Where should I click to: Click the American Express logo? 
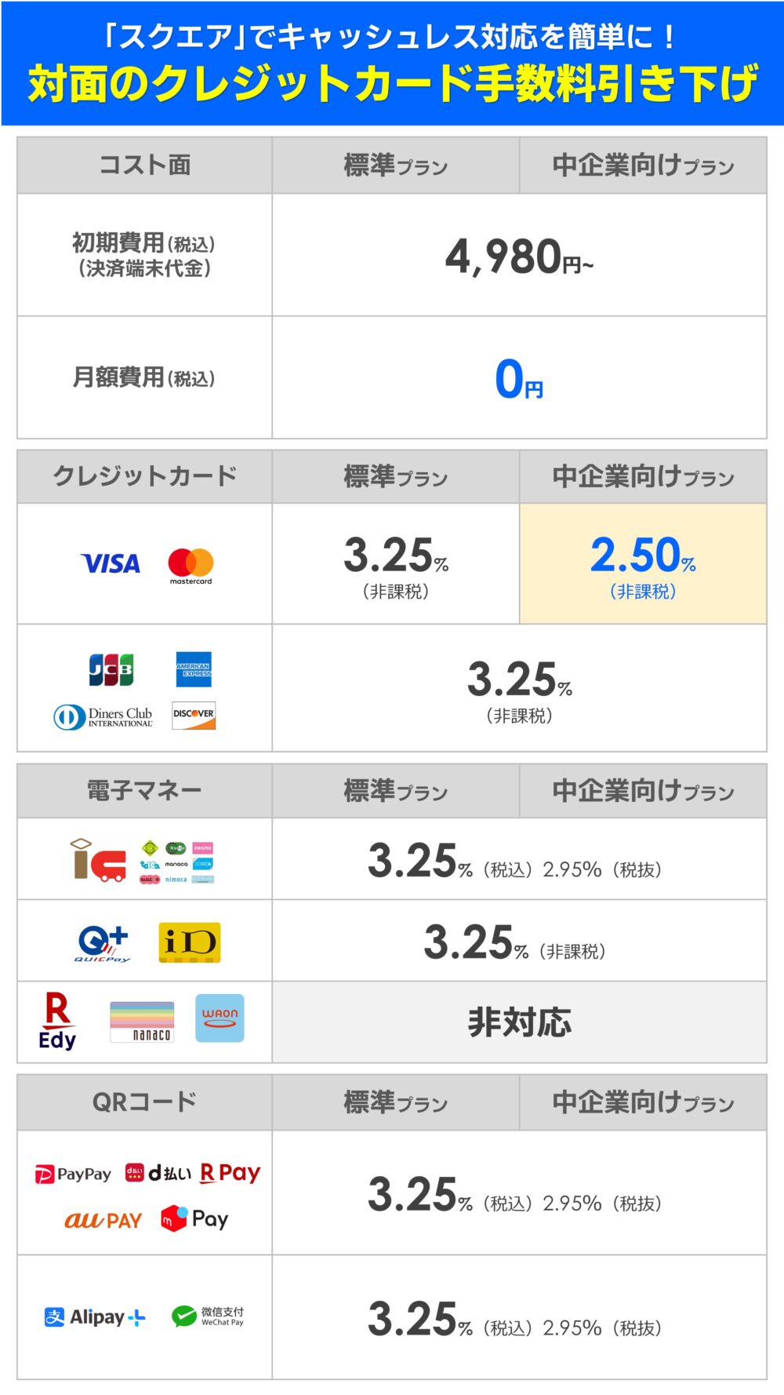point(194,669)
